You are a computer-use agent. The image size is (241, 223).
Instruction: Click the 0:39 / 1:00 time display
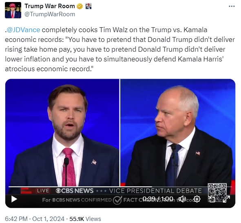[158, 199]
